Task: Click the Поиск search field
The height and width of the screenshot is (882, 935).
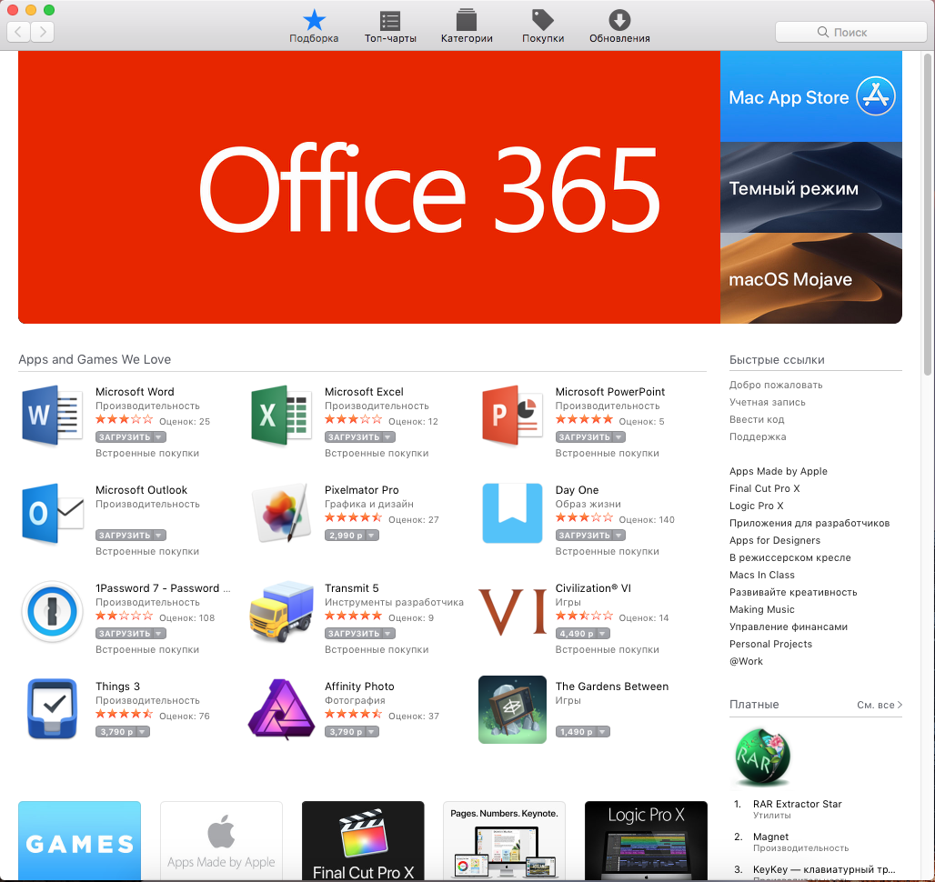Action: point(851,32)
